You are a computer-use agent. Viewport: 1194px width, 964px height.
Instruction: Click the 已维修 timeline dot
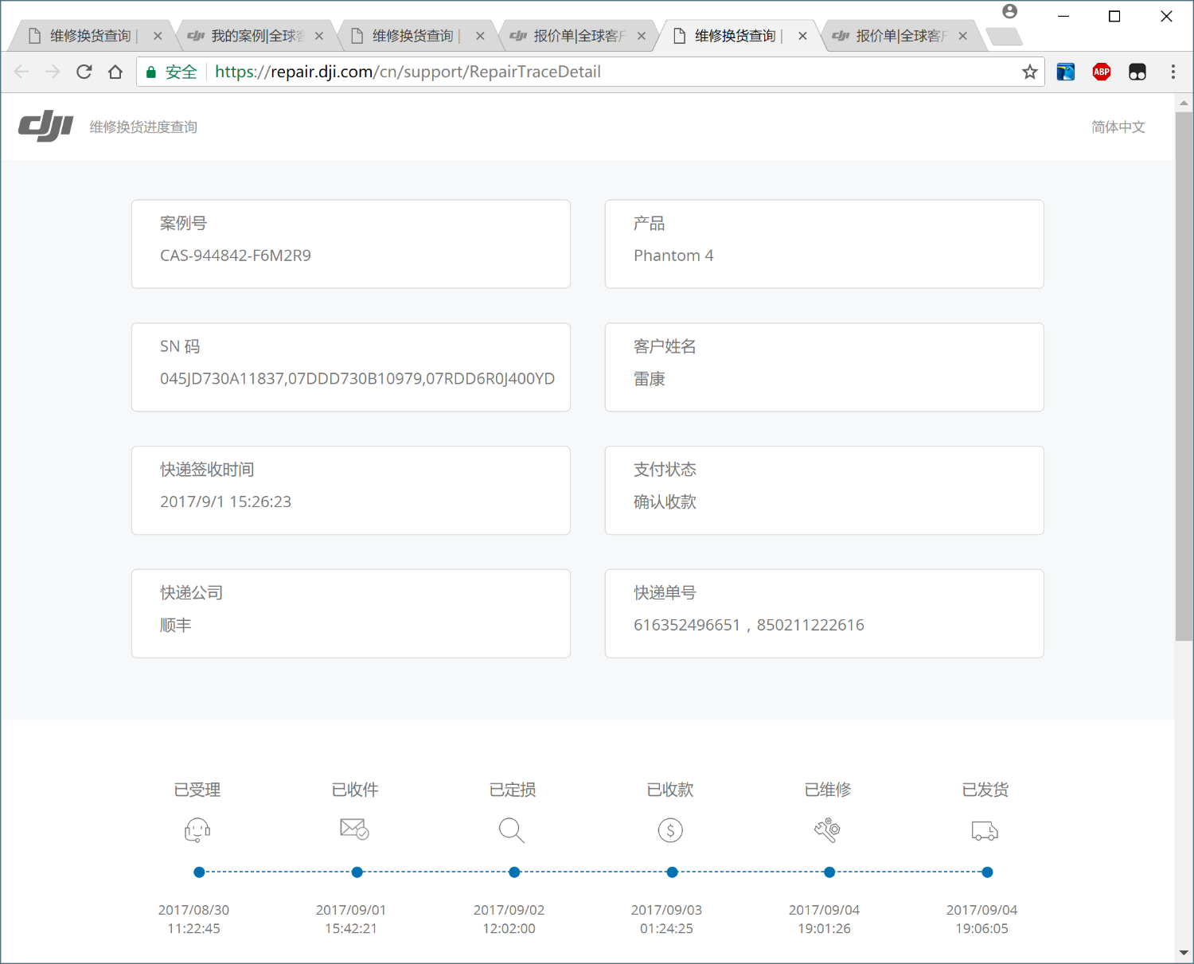(x=829, y=872)
